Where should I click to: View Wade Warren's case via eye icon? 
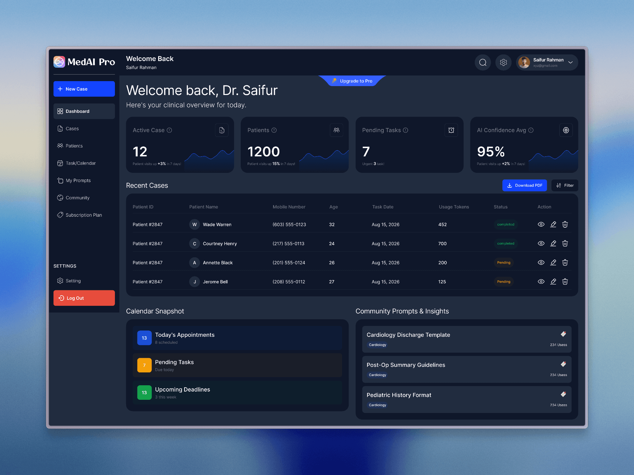coord(541,224)
